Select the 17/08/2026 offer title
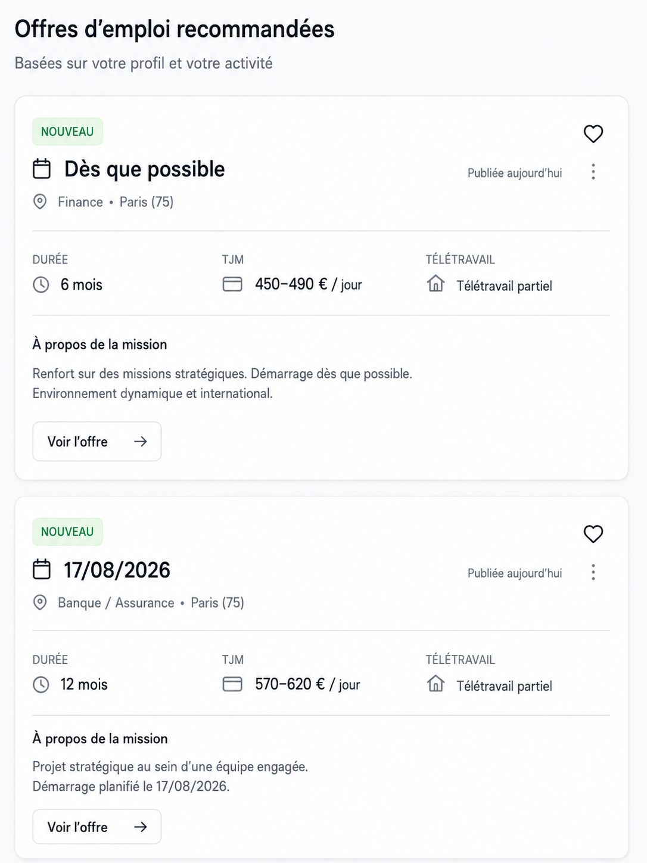The image size is (647, 863). coord(117,570)
